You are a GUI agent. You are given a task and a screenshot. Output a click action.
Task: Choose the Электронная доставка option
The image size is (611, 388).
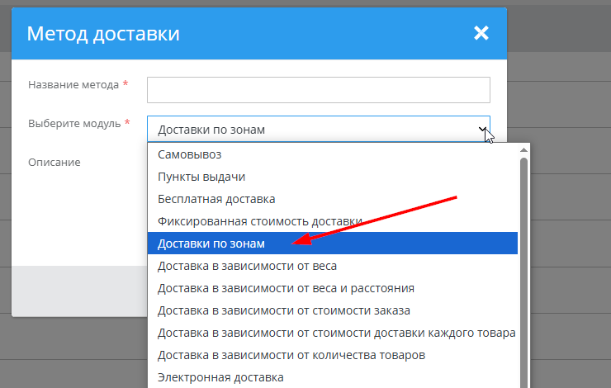(x=220, y=377)
